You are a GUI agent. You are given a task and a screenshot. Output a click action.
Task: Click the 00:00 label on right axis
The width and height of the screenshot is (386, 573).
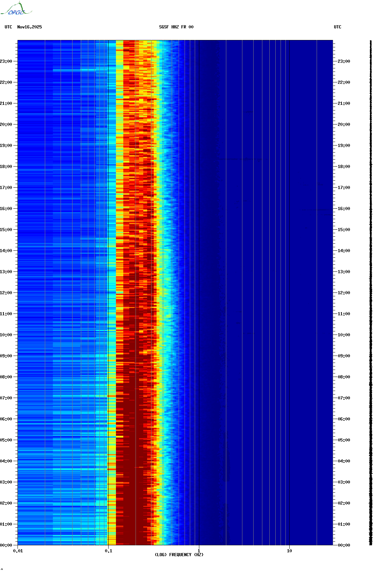(x=344, y=545)
